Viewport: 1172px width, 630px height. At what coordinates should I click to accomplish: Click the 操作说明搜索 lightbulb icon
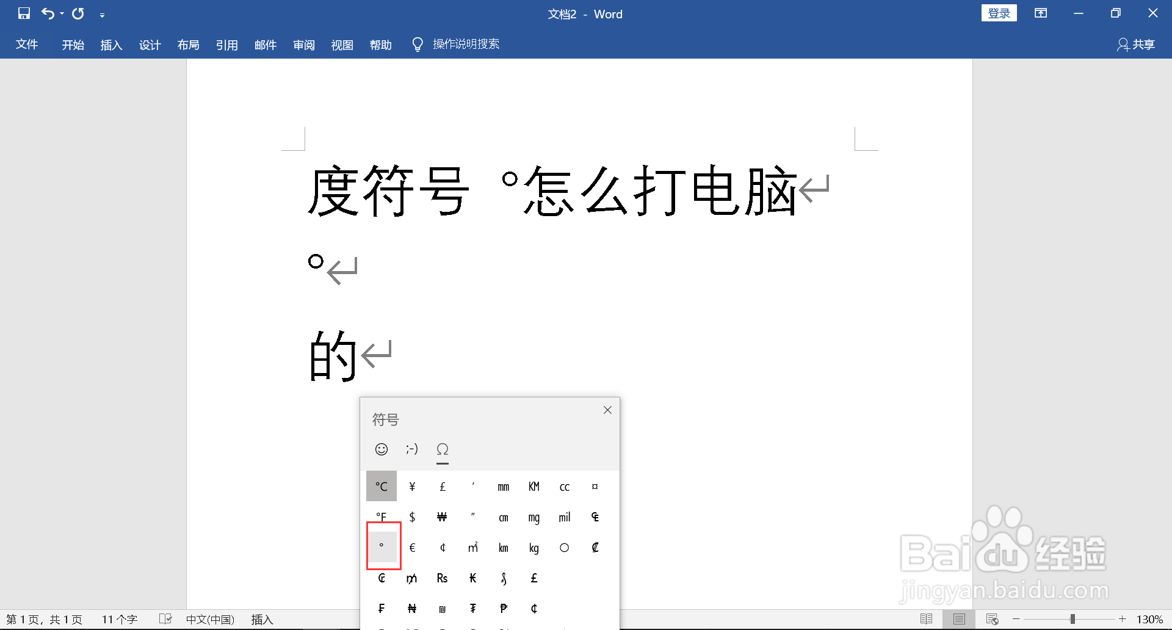click(x=417, y=43)
